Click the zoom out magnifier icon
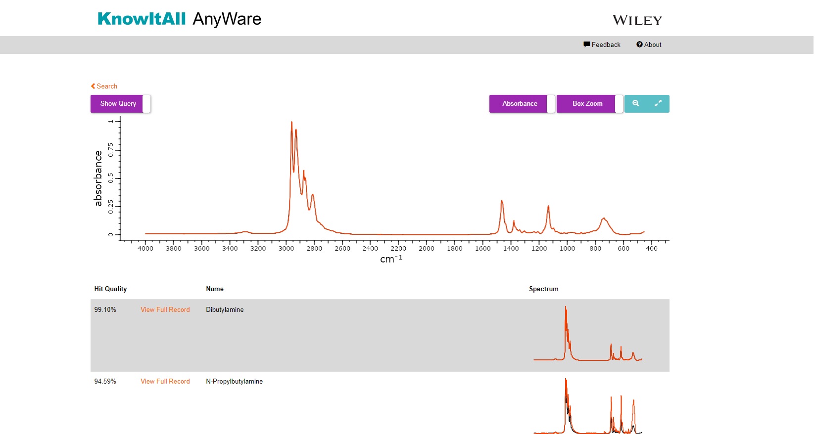Image resolution: width=815 pixels, height=434 pixels. point(636,103)
